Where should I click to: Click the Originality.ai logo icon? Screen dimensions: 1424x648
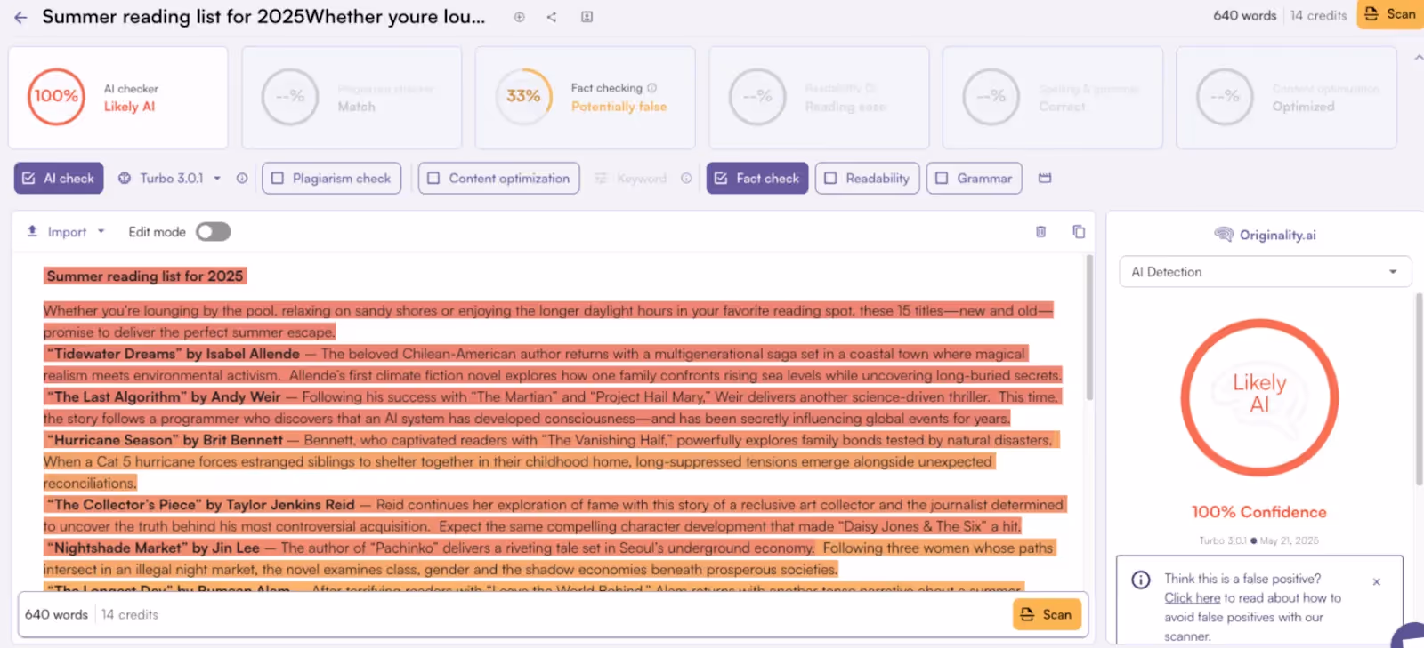pos(1224,235)
